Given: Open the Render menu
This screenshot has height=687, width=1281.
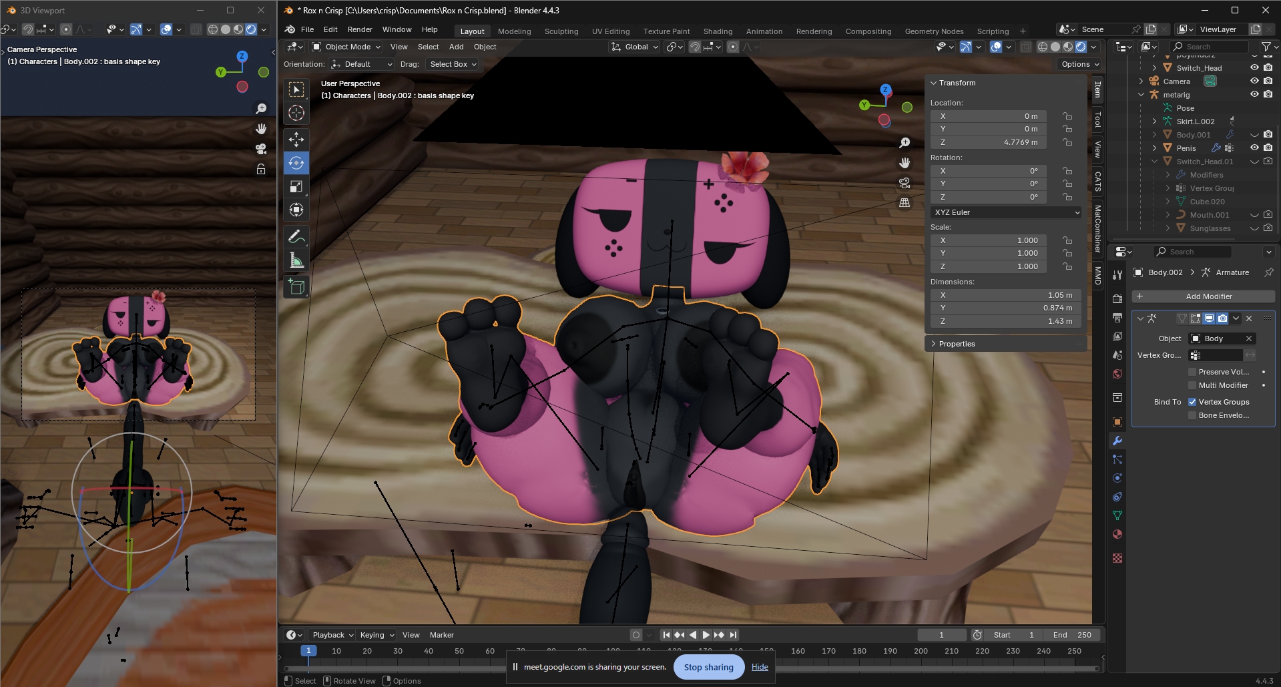Looking at the screenshot, I should pyautogui.click(x=360, y=29).
